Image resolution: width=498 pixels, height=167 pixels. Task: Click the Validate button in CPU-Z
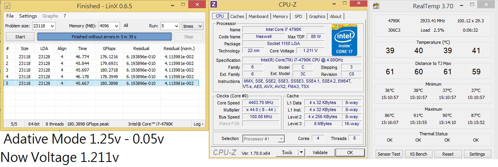pyautogui.click(x=320, y=153)
